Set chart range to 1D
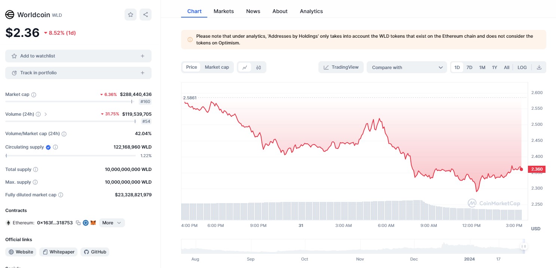Viewport: 556px width, 268px height. click(x=457, y=68)
